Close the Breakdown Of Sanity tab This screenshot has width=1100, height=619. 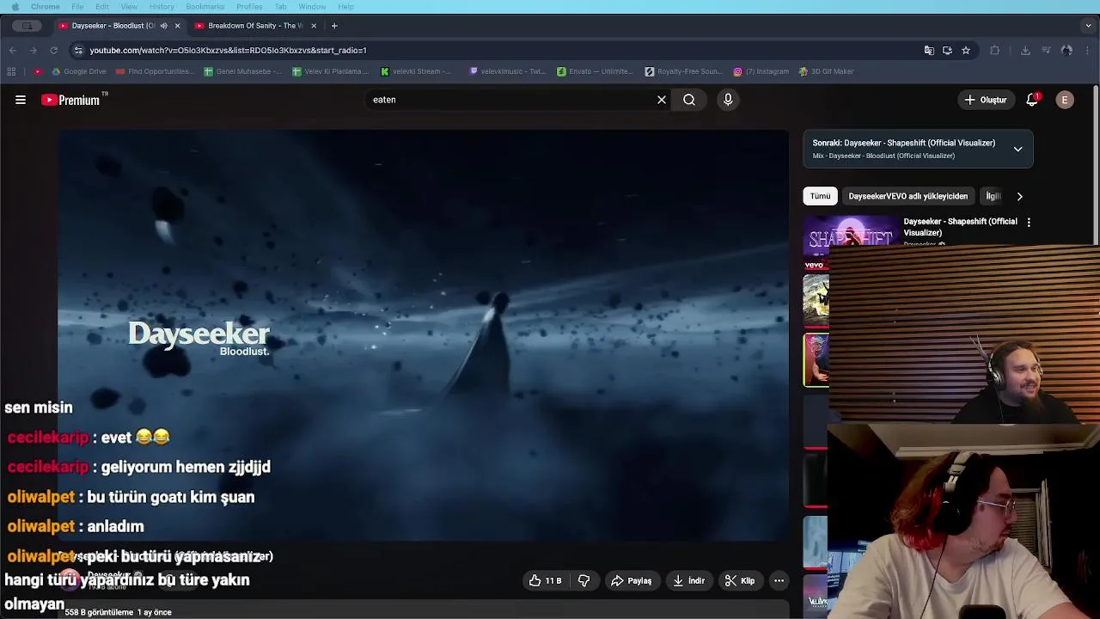tap(314, 26)
